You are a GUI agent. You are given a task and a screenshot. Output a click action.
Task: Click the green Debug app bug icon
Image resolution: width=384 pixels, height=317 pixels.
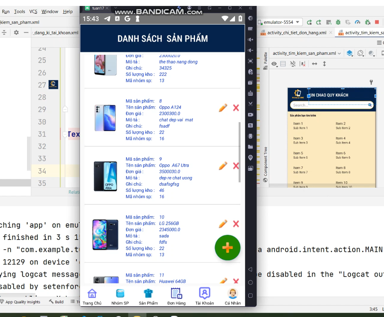[x=338, y=22]
